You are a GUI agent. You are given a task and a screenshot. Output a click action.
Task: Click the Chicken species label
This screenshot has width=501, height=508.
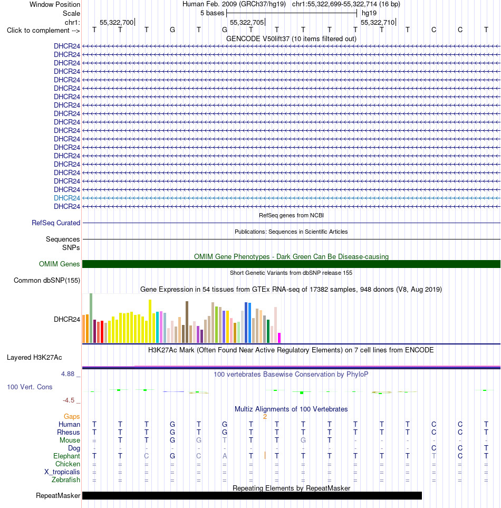coord(68,464)
